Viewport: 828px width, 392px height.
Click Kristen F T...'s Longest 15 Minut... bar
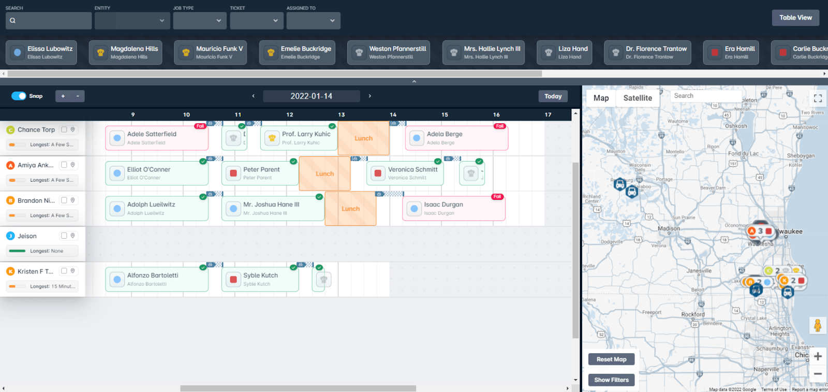click(42, 286)
